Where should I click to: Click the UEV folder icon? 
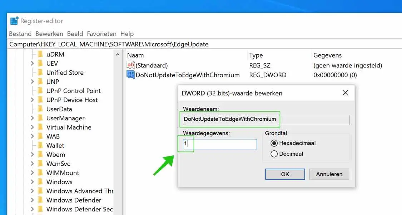pos(40,63)
